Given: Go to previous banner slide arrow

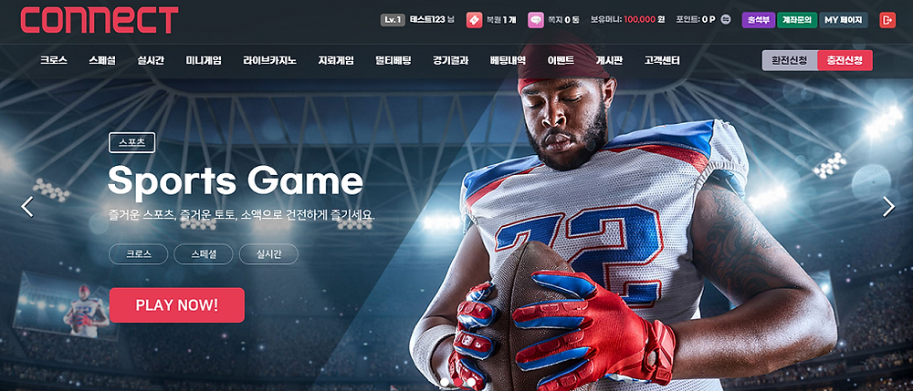Looking at the screenshot, I should click(26, 207).
